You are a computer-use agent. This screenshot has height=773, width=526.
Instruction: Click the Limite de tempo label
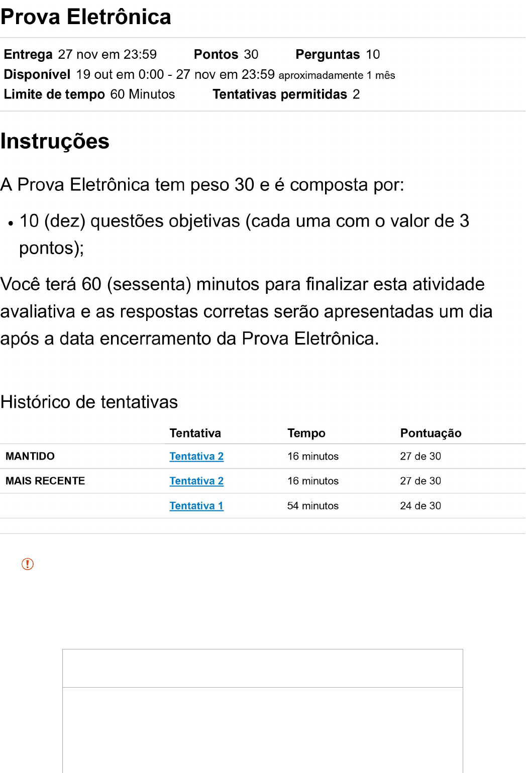point(54,94)
